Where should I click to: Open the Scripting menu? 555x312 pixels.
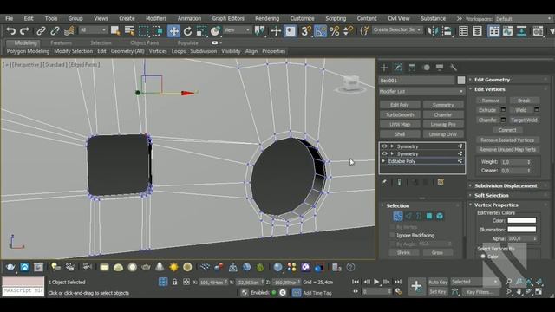336,18
